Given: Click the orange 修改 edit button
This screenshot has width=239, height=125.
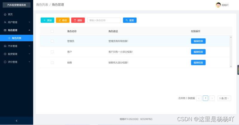Looking at the screenshot, I should coord(63,20).
